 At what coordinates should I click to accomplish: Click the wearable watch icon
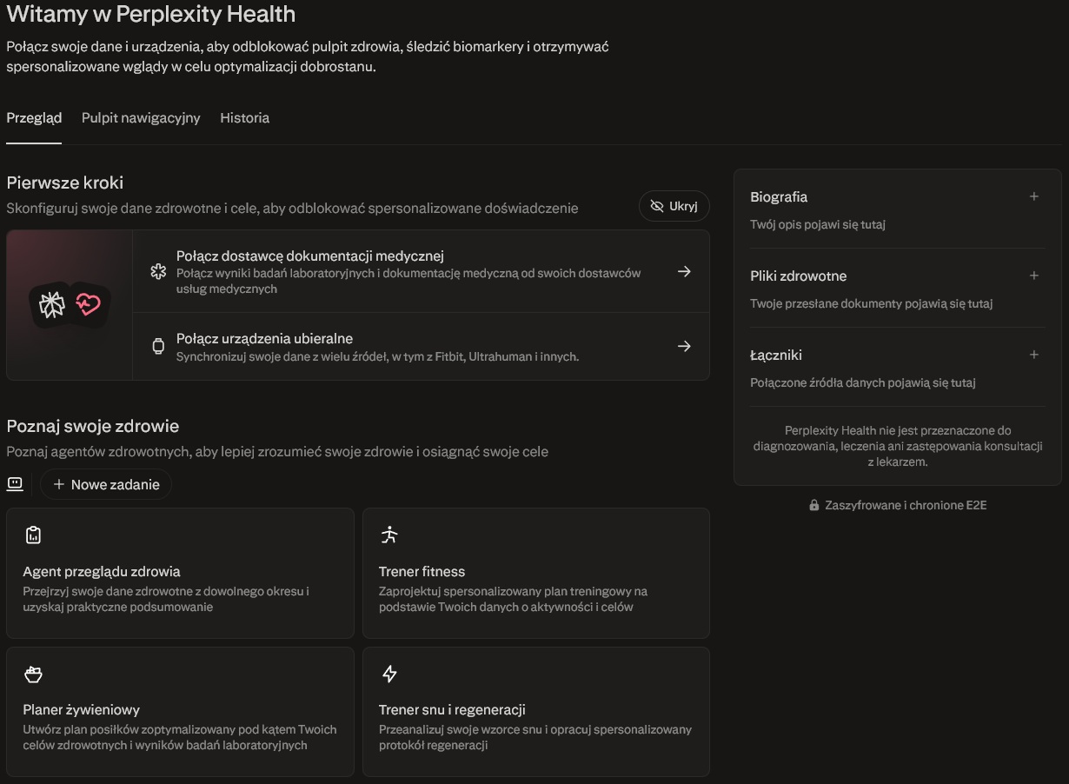[158, 346]
